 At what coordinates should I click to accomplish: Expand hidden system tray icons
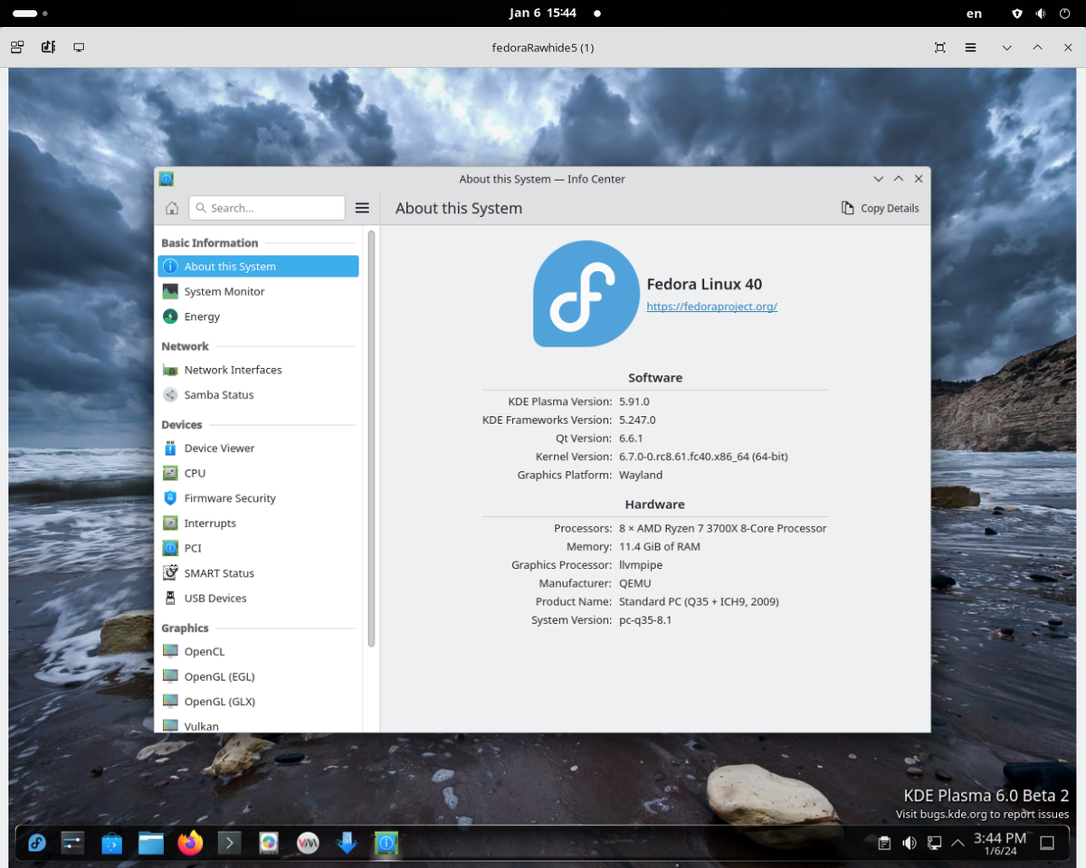click(x=957, y=844)
